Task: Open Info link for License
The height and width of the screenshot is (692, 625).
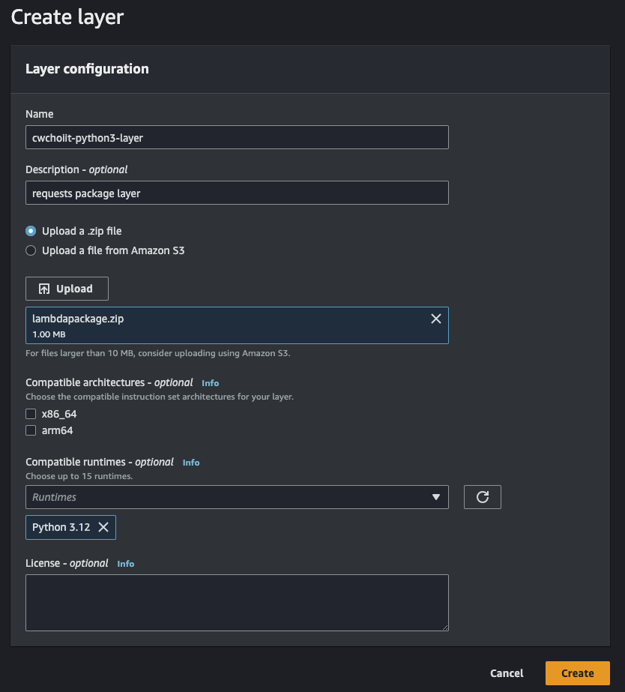Action: [126, 564]
